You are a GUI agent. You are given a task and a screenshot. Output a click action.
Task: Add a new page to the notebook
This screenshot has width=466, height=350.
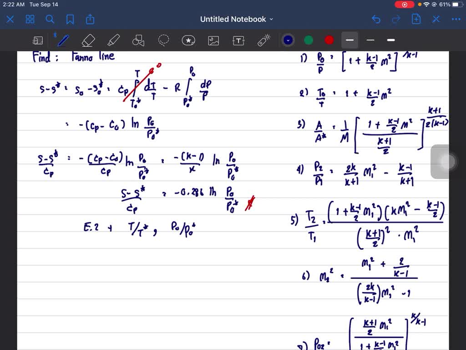click(x=416, y=19)
